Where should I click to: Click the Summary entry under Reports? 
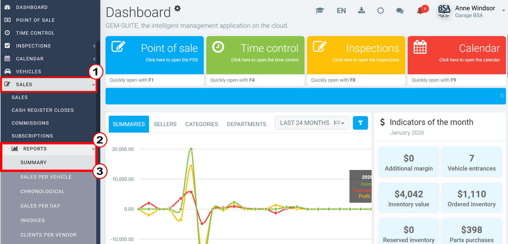coord(33,162)
